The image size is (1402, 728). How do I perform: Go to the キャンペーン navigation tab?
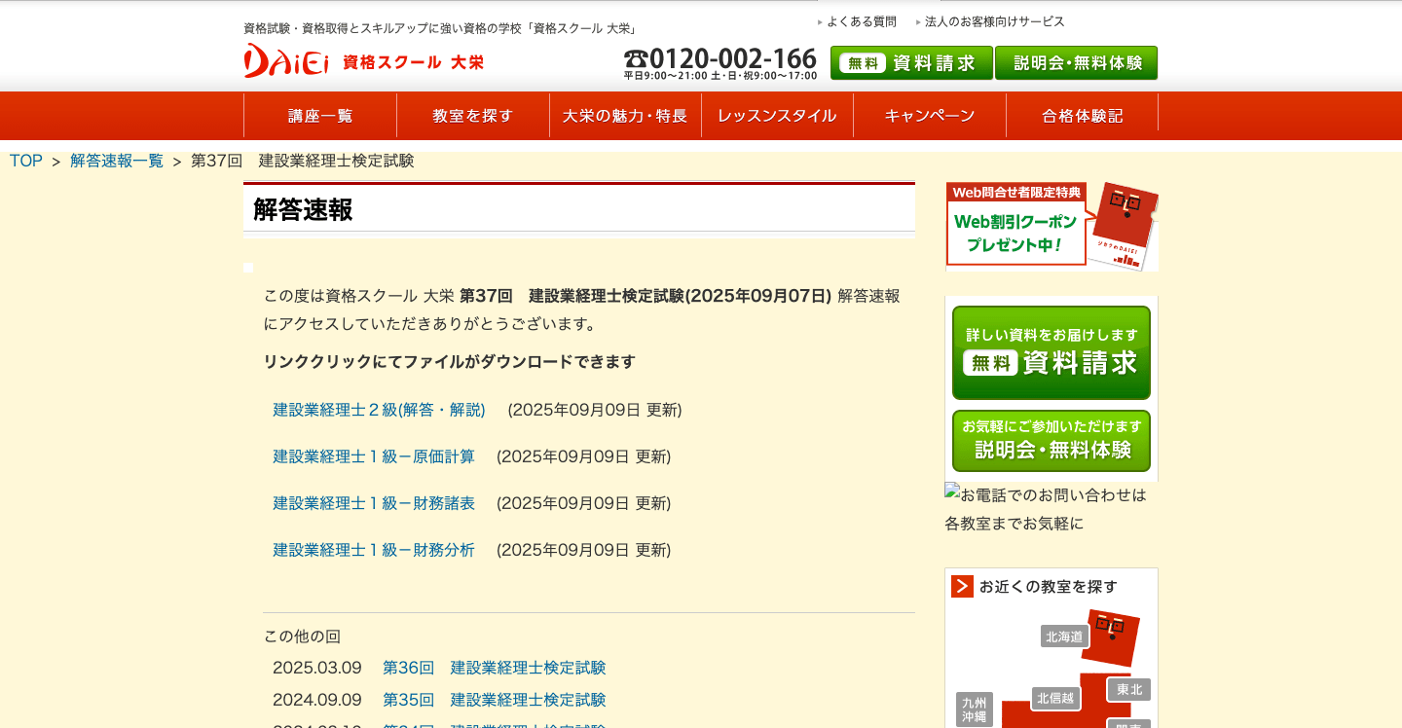pos(930,116)
